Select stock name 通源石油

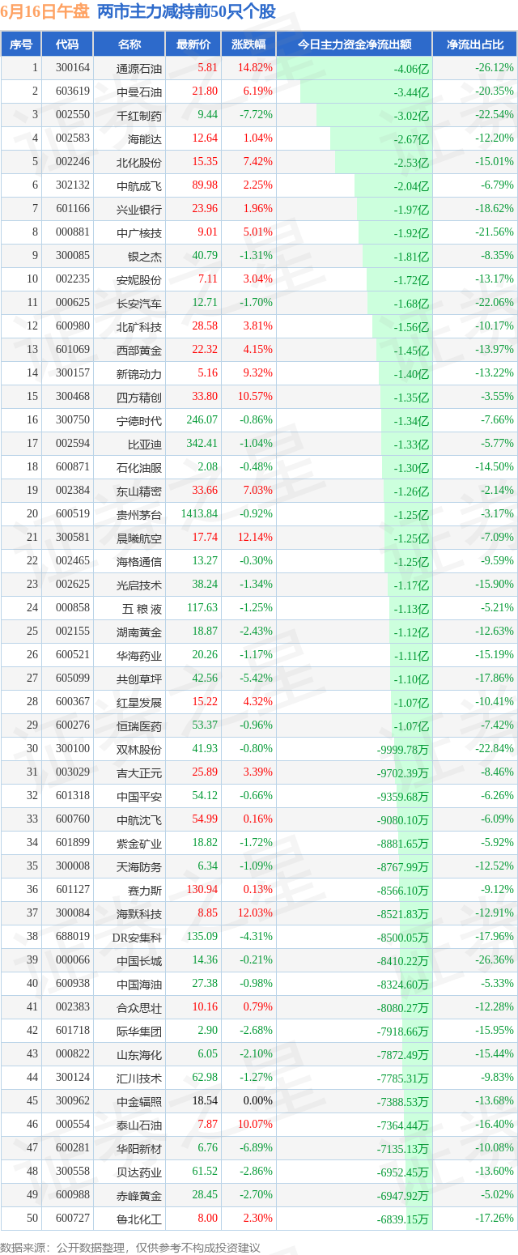139,69
